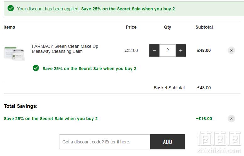
Task: Click the Subtotal column header
Action: 204,27
